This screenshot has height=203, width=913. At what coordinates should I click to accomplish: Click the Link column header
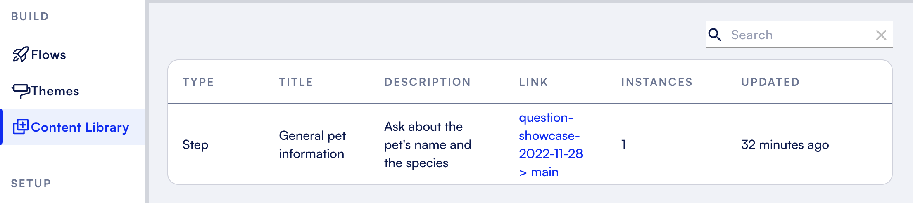[533, 82]
